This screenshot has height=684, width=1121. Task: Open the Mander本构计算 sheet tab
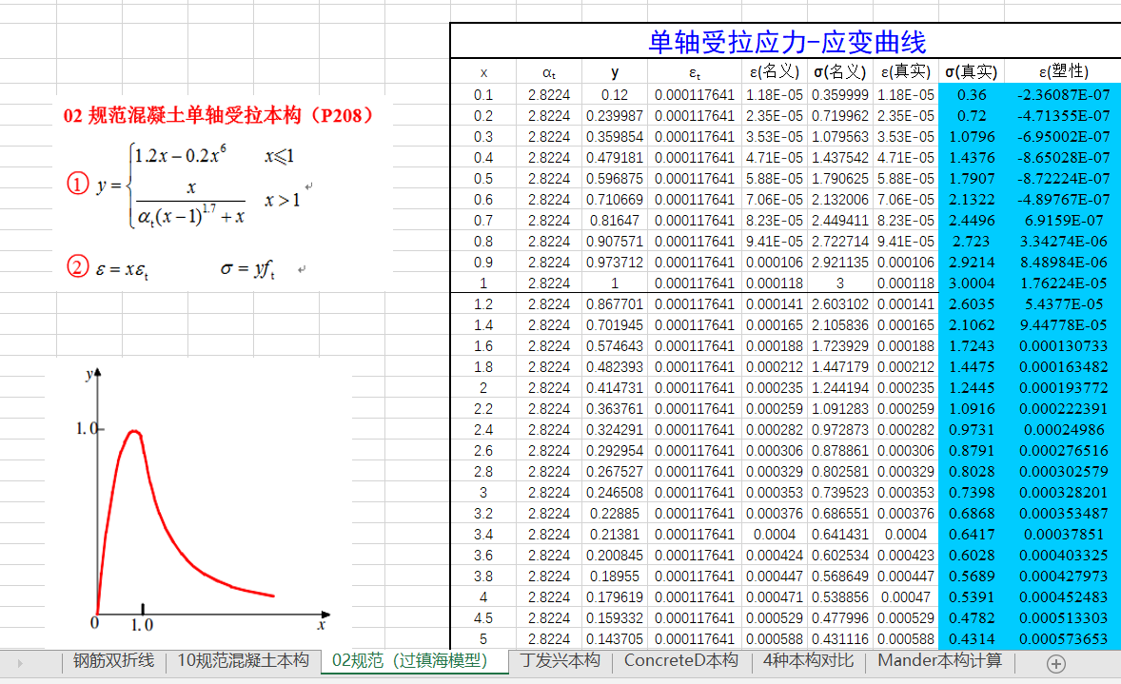tap(939, 661)
